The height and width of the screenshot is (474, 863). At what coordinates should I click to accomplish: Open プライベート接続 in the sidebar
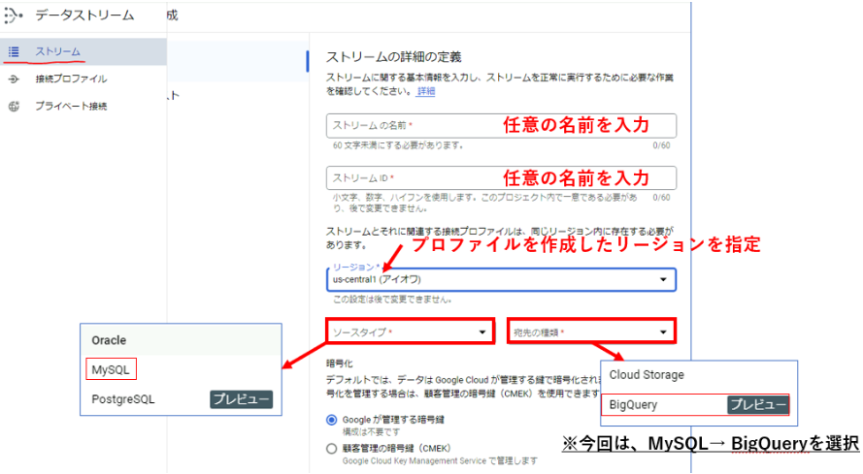[83, 106]
